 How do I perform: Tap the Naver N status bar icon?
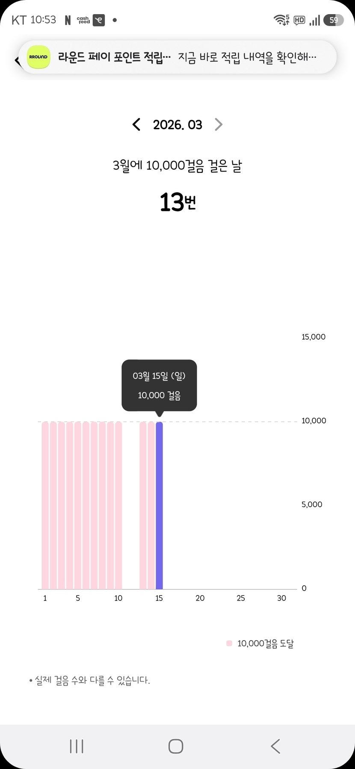[x=68, y=20]
